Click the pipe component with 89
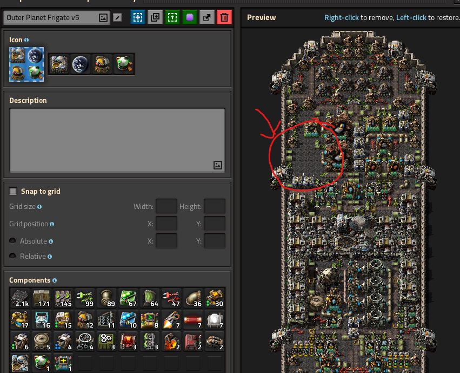This screenshot has width=460, height=373. [x=106, y=298]
